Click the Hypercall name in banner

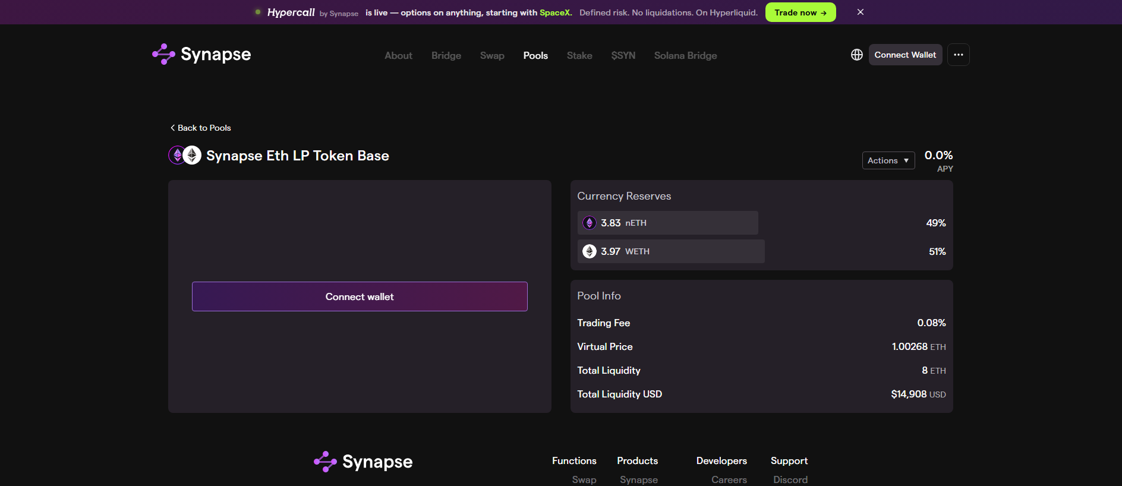(291, 12)
